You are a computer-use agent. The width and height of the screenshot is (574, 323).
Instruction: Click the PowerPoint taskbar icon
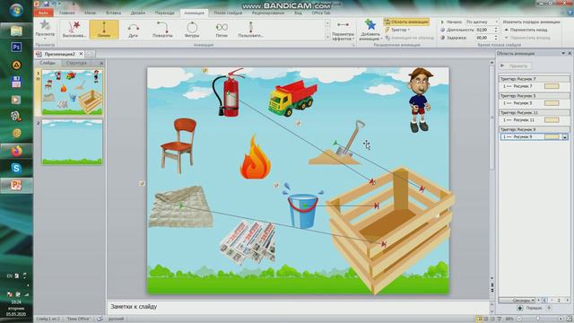point(16,186)
